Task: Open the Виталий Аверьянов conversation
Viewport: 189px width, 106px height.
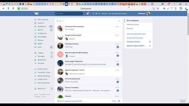Action: coord(89,80)
